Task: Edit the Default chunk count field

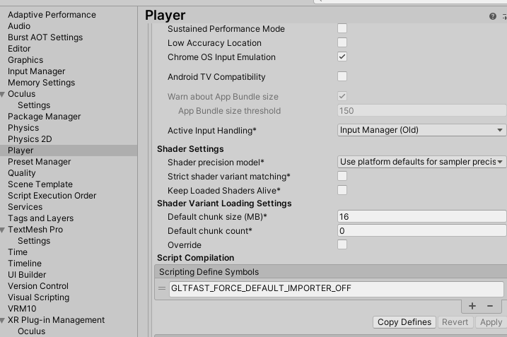Action: (421, 231)
